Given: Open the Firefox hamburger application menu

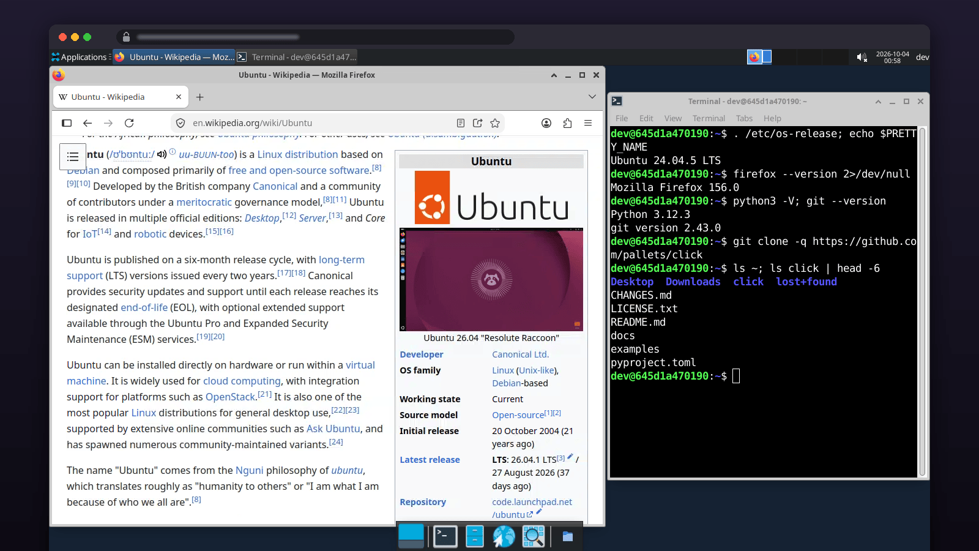Looking at the screenshot, I should 588,123.
